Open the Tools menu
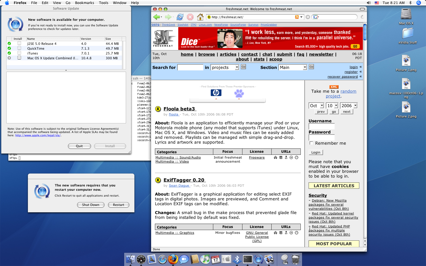 coord(103,3)
